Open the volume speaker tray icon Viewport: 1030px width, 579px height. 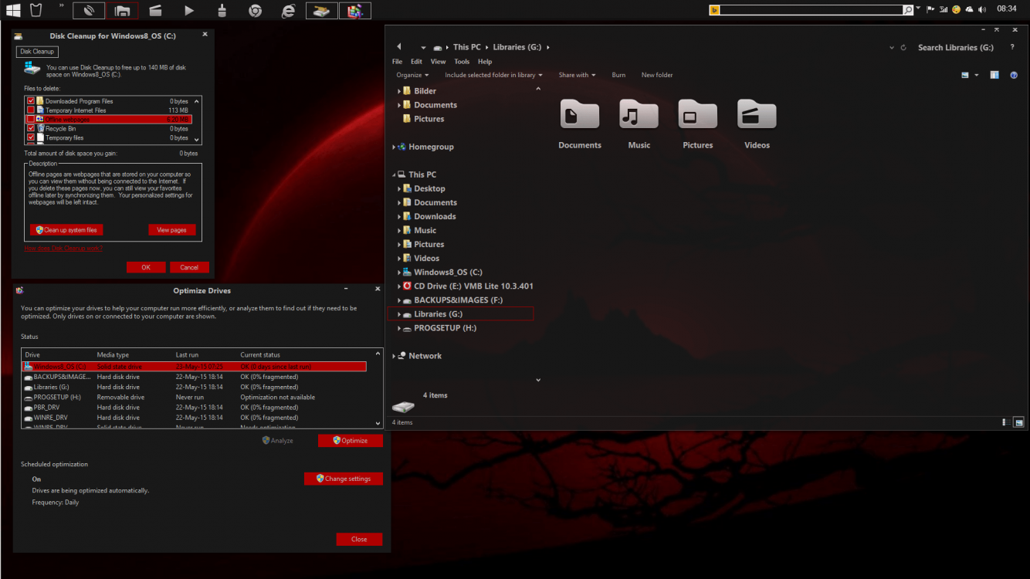(981, 10)
